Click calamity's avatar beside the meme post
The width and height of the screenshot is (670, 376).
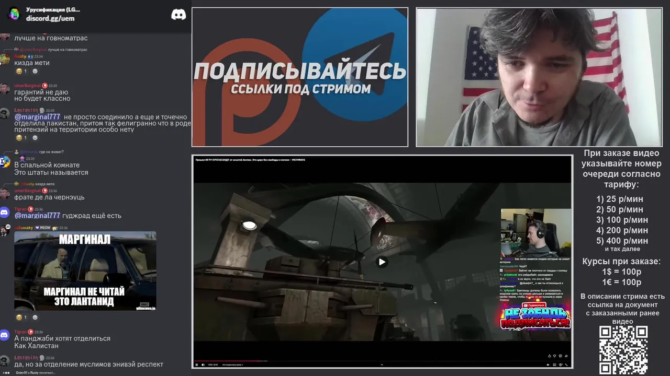click(5, 231)
